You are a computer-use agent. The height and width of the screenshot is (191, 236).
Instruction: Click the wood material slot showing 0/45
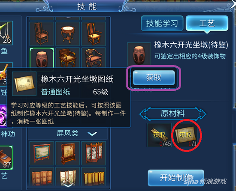coord(159,135)
